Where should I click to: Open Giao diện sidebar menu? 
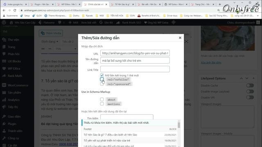click(14, 116)
